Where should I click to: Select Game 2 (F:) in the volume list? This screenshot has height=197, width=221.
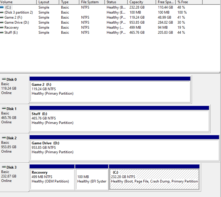(x=13, y=17)
